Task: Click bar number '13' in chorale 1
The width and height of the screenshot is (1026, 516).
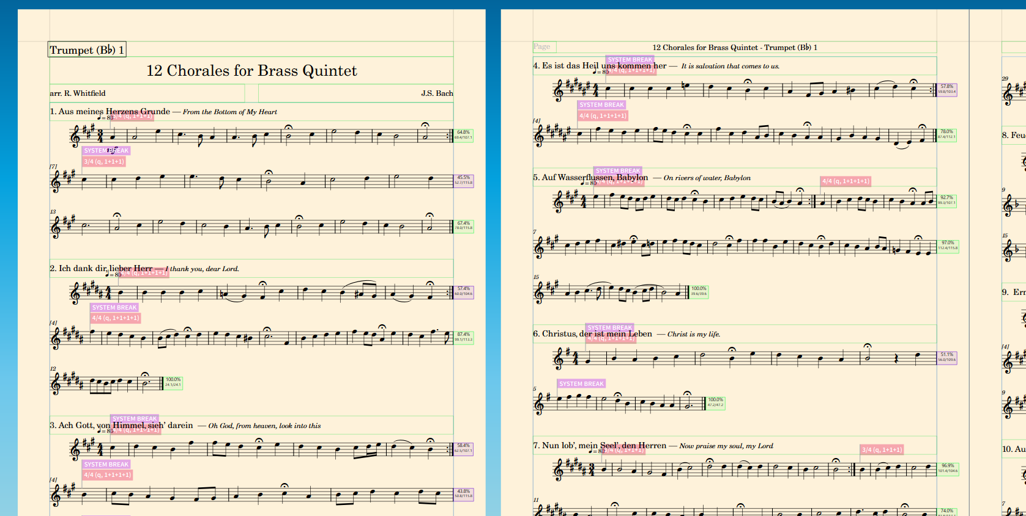Action: point(53,212)
